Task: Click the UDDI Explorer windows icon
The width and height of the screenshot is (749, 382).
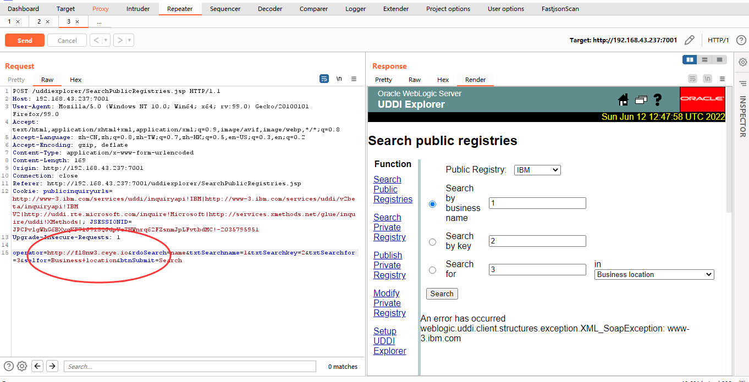Action: pos(641,100)
